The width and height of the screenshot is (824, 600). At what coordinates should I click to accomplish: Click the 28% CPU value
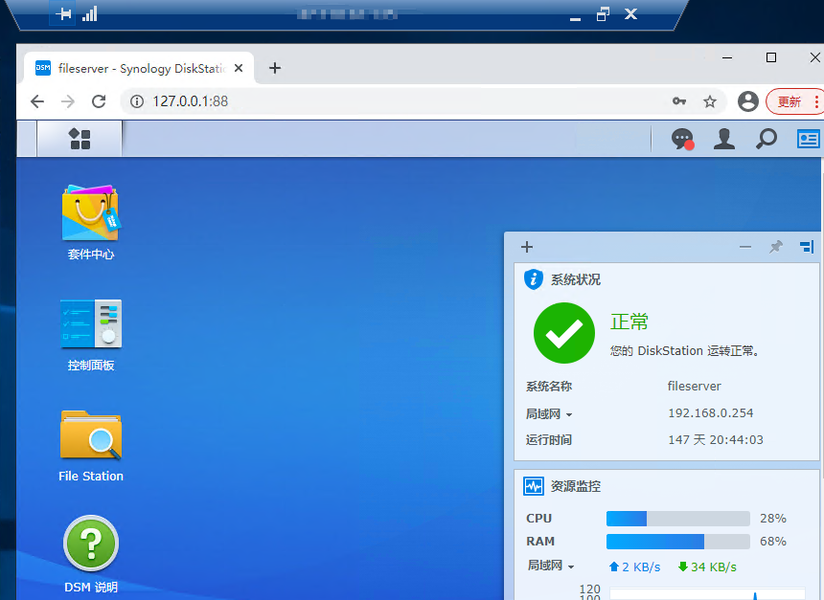tap(773, 518)
